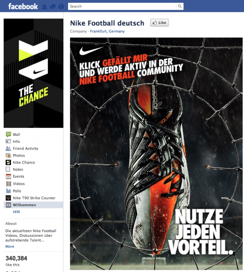This screenshot has height=272, width=244.
Task: Select the Nike Chance tab
Action: click(x=24, y=163)
